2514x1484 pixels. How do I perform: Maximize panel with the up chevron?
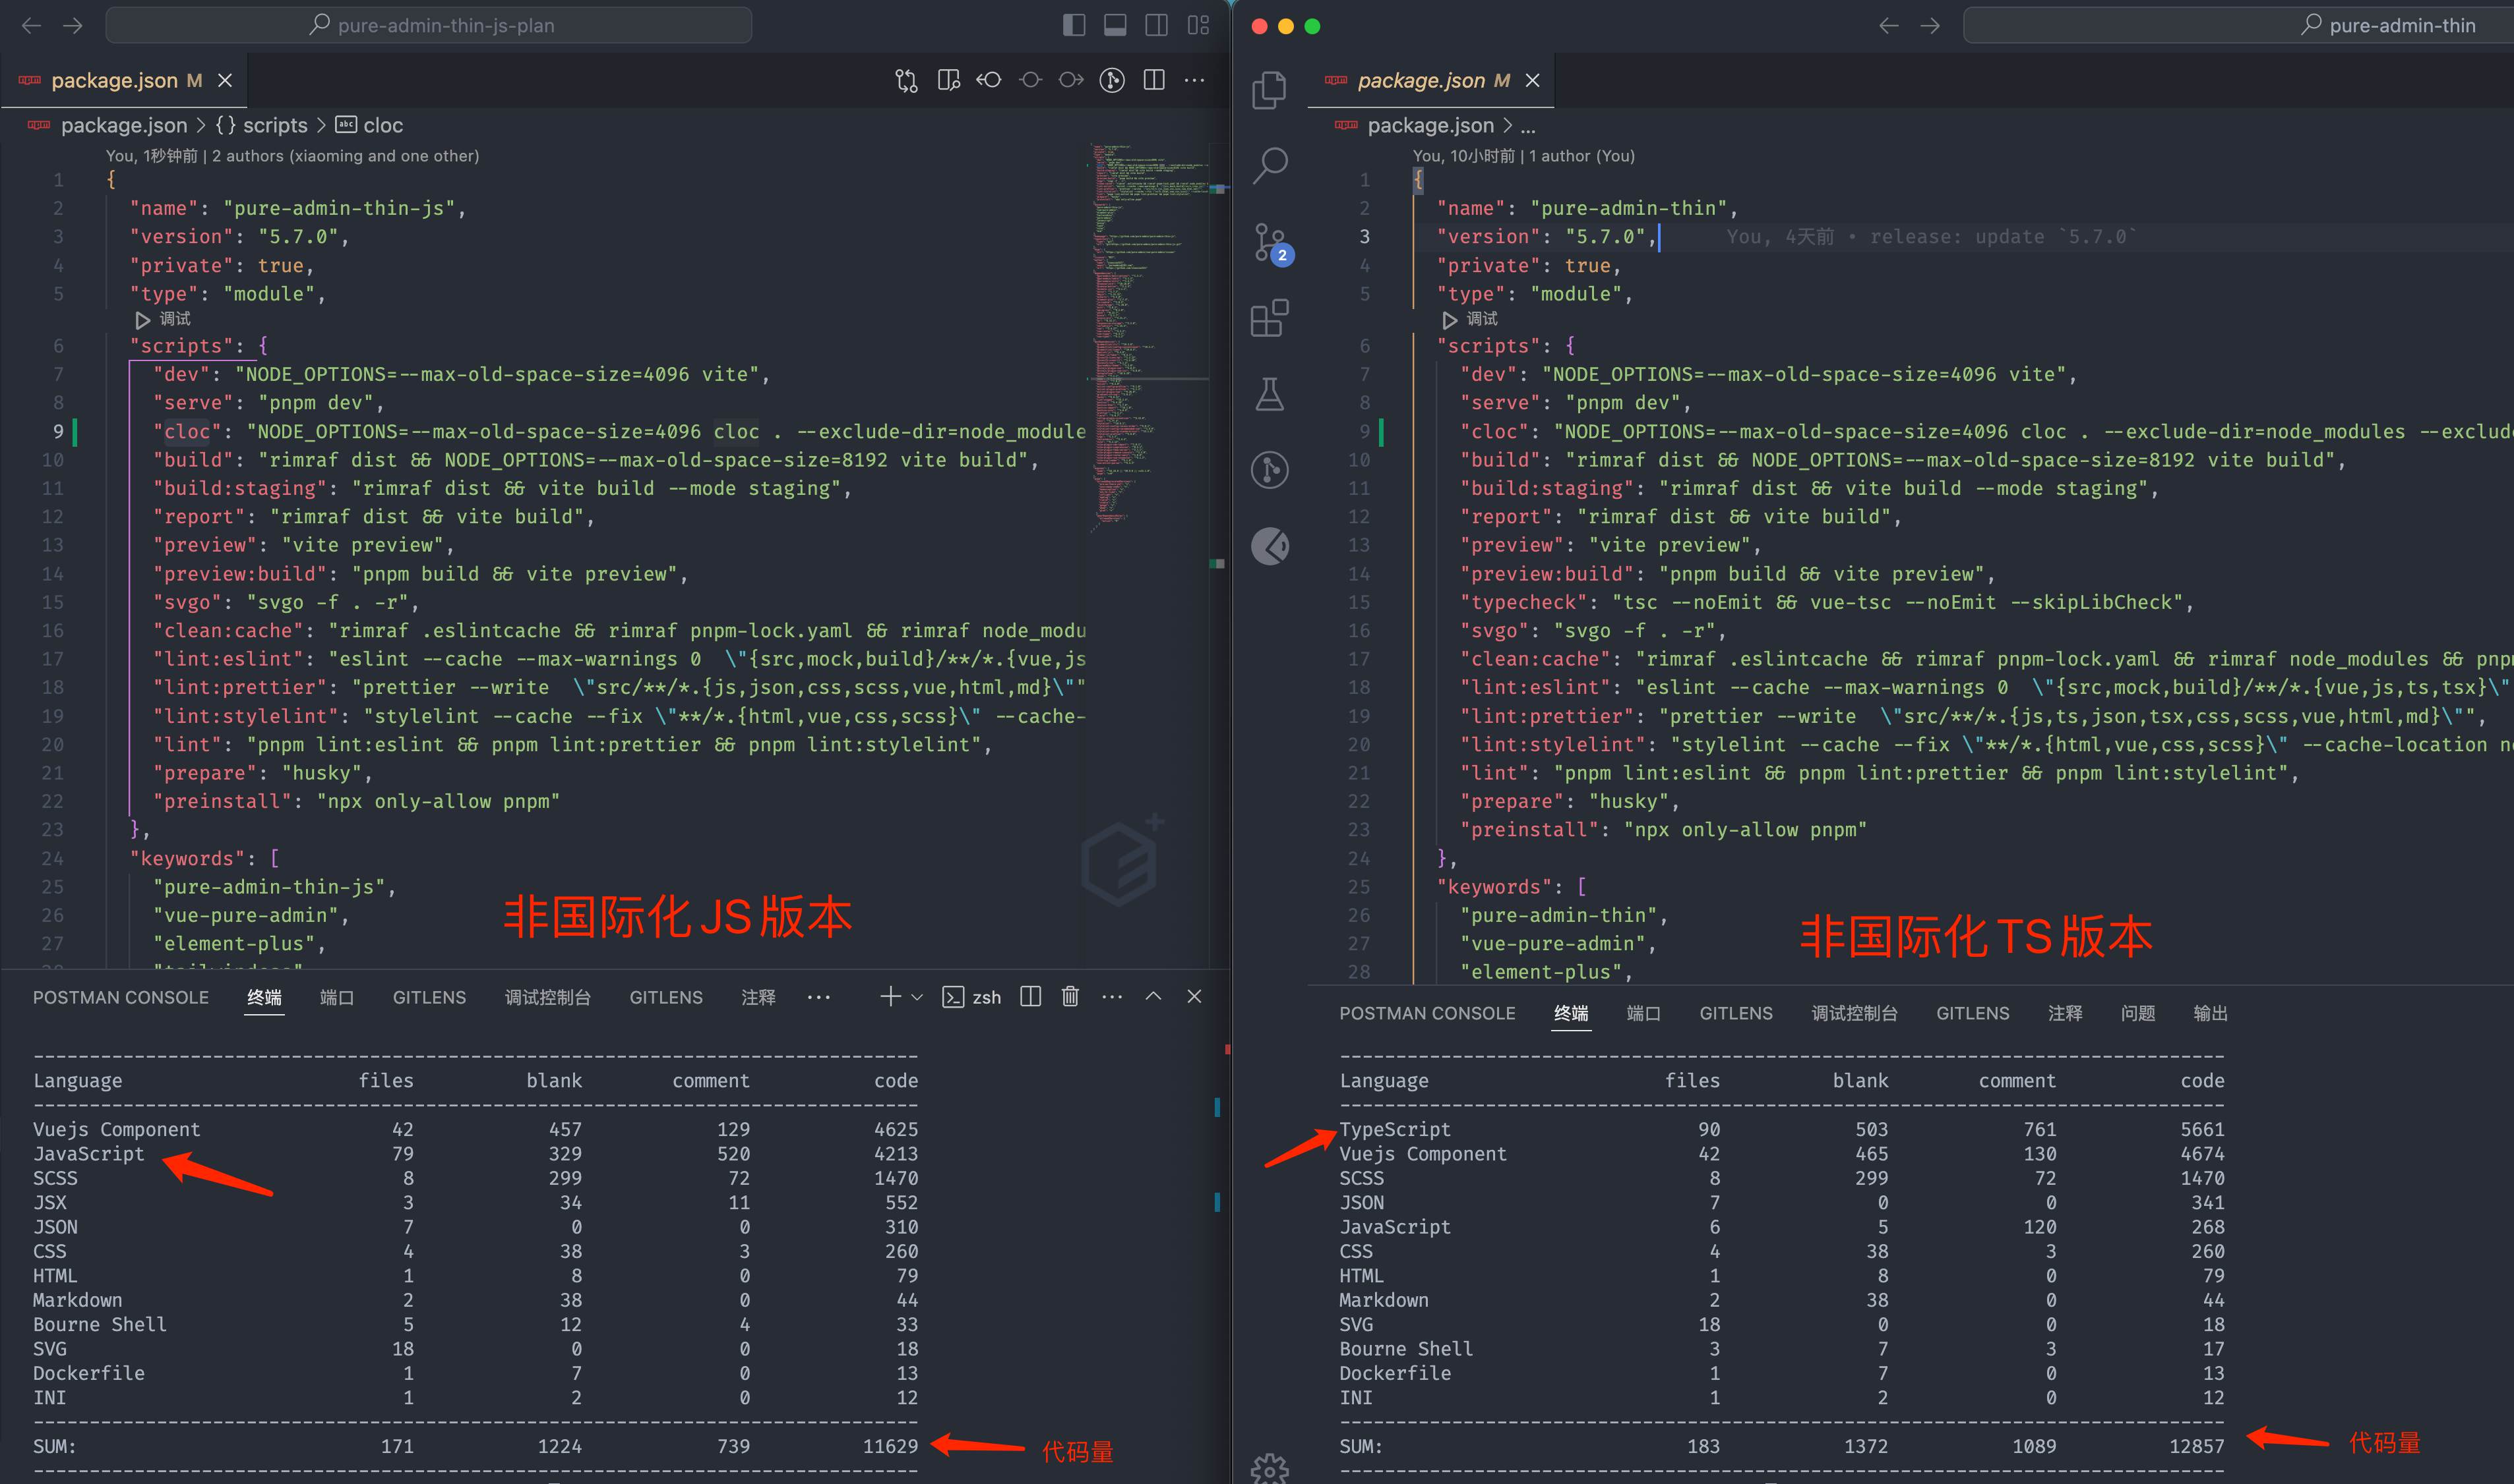pos(1153,996)
